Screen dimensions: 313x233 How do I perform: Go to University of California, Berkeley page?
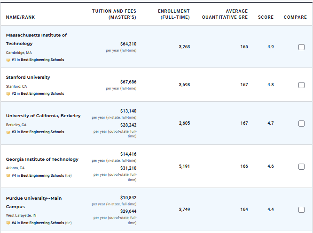43,116
